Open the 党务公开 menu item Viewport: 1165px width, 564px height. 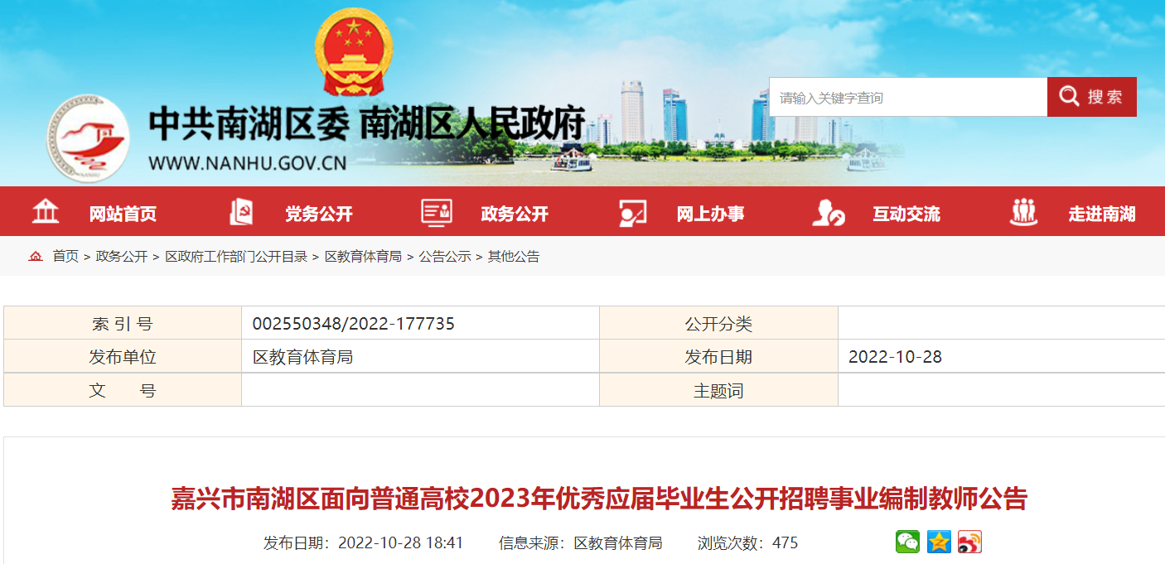319,214
